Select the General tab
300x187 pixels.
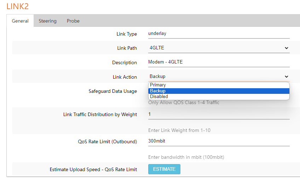(x=20, y=21)
